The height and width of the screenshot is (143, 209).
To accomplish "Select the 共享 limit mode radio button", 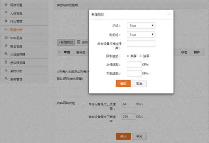I will pyautogui.click(x=128, y=56).
